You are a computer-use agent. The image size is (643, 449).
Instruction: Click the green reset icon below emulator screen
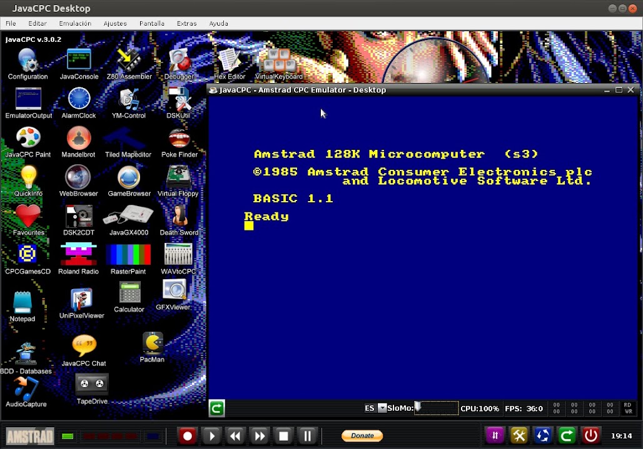click(216, 408)
